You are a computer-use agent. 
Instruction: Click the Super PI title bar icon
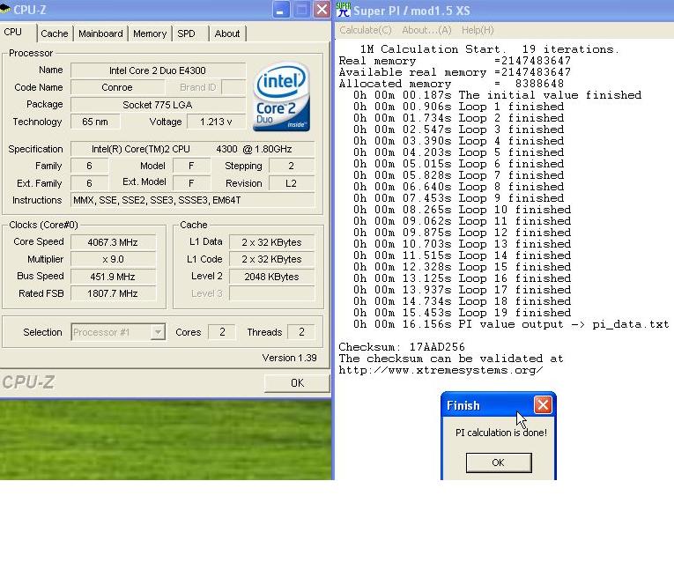click(343, 10)
